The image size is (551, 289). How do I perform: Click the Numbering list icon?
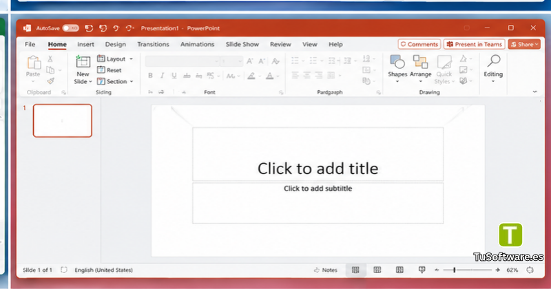click(x=313, y=61)
